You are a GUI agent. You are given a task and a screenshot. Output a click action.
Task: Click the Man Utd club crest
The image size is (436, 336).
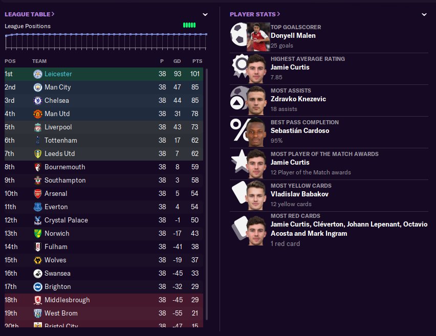click(37, 114)
